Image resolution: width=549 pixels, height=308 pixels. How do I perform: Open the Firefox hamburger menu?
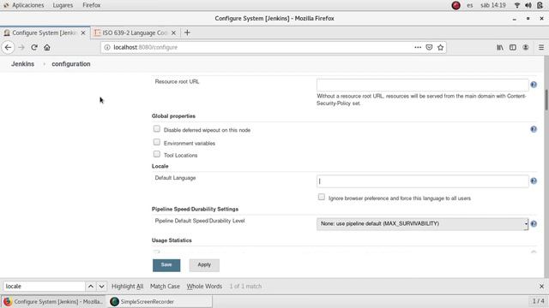coord(541,47)
